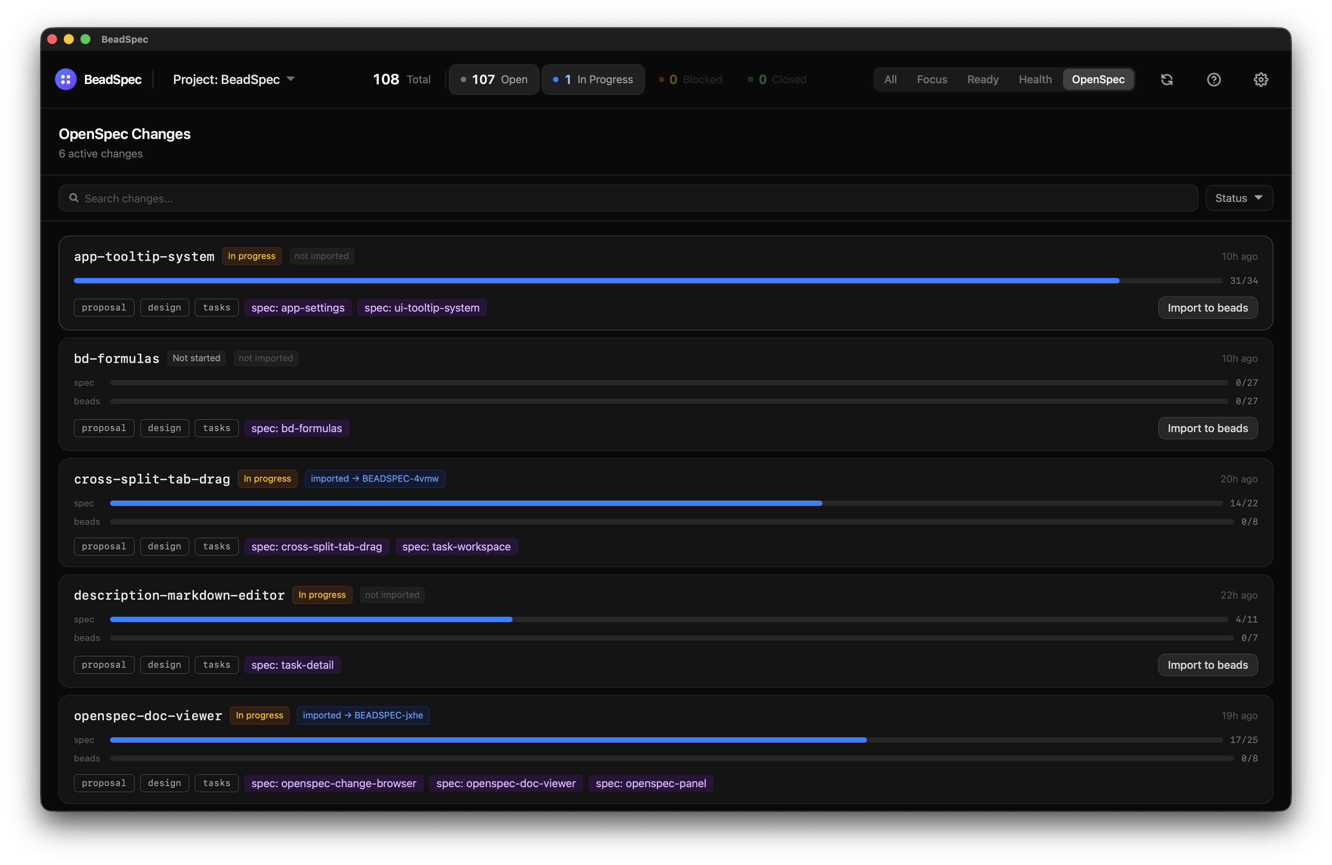Switch to the Focus tab
Viewport: 1332px width, 865px height.
point(932,80)
